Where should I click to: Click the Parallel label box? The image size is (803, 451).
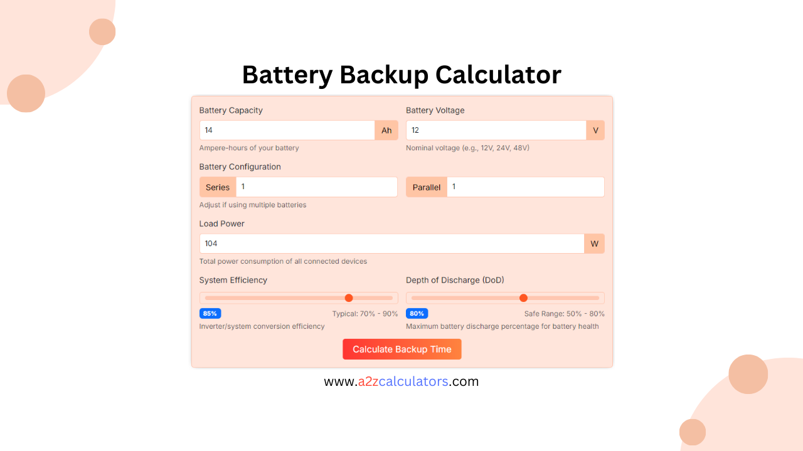click(x=426, y=187)
